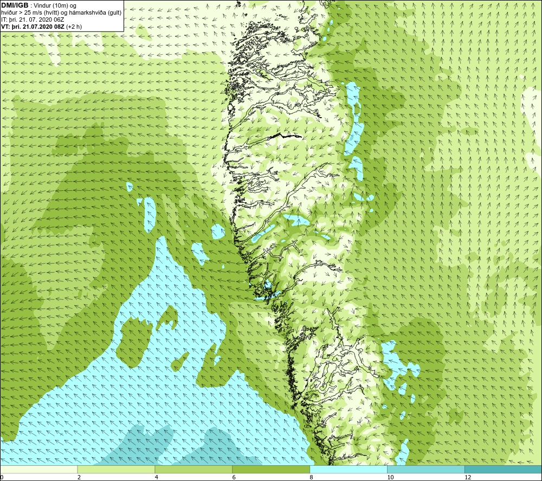Screen dimensions: 542x481
Task: Click the 'IT: þri. 21. 07. 2020 06Z' line
Action: (33, 20)
